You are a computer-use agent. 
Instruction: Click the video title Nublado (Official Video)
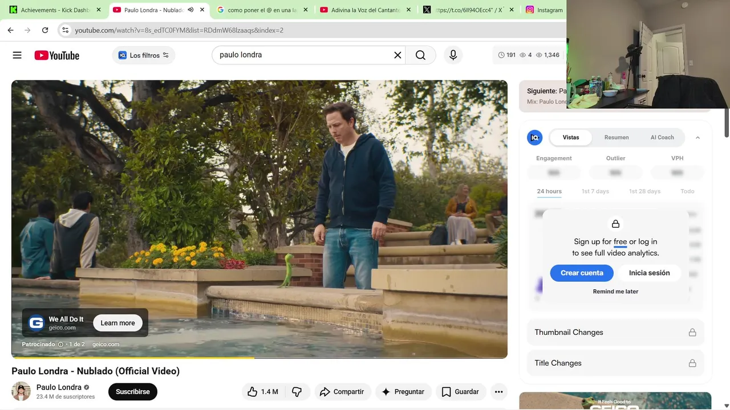(95, 371)
